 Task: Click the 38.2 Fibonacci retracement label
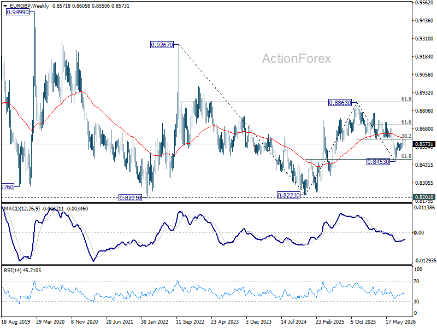[x=406, y=136]
